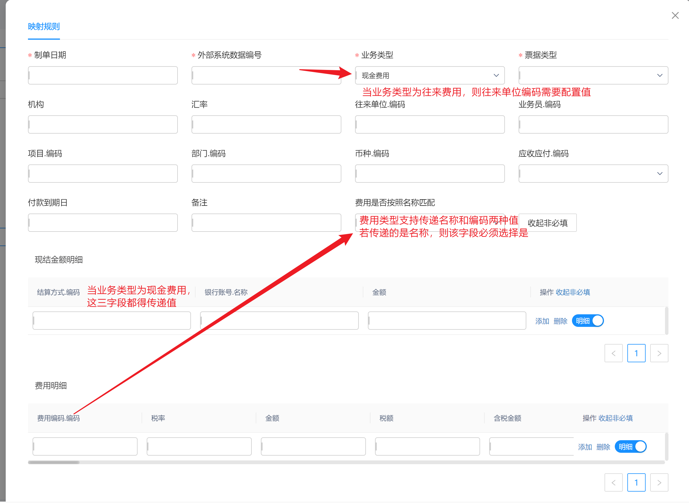Close the mapping rules dialog
The height and width of the screenshot is (503, 689).
(x=675, y=15)
